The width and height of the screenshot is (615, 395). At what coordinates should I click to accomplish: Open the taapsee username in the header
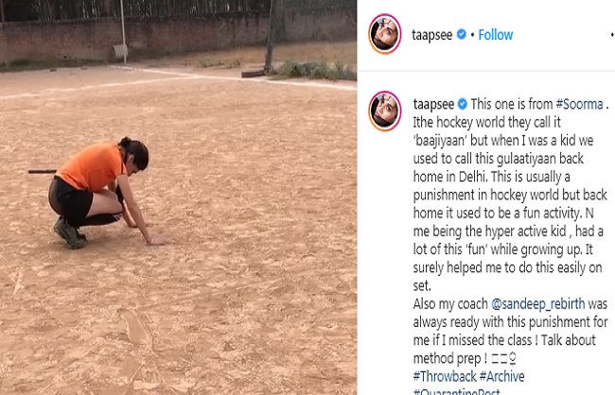point(431,35)
